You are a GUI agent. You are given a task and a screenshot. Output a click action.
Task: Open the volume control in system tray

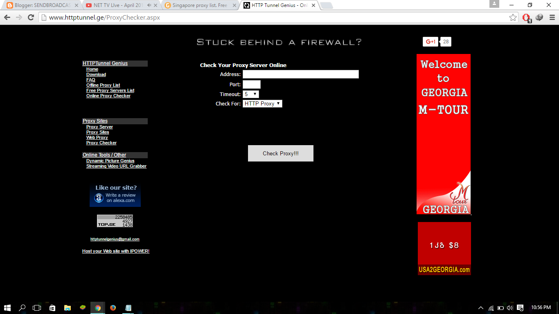510,308
